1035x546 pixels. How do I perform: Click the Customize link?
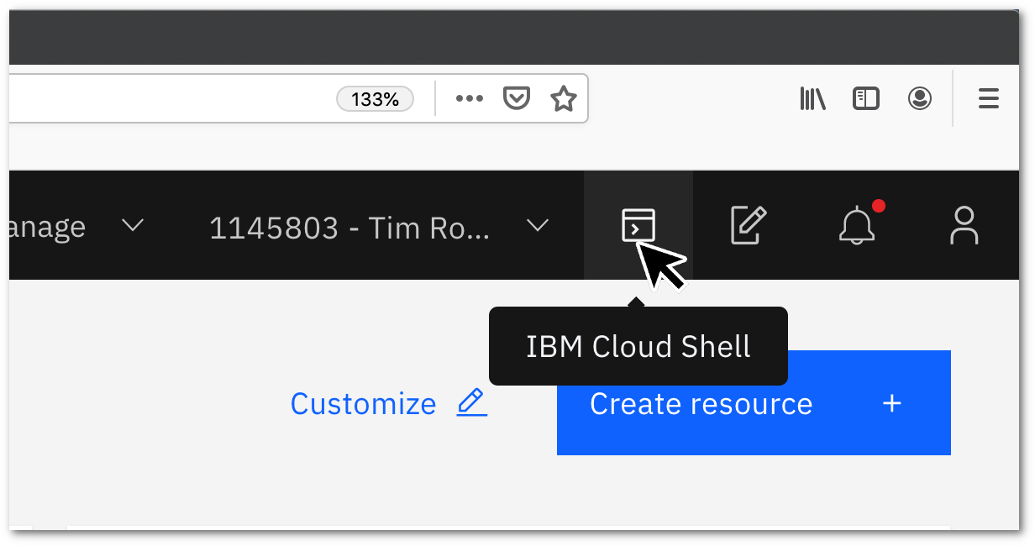click(363, 404)
